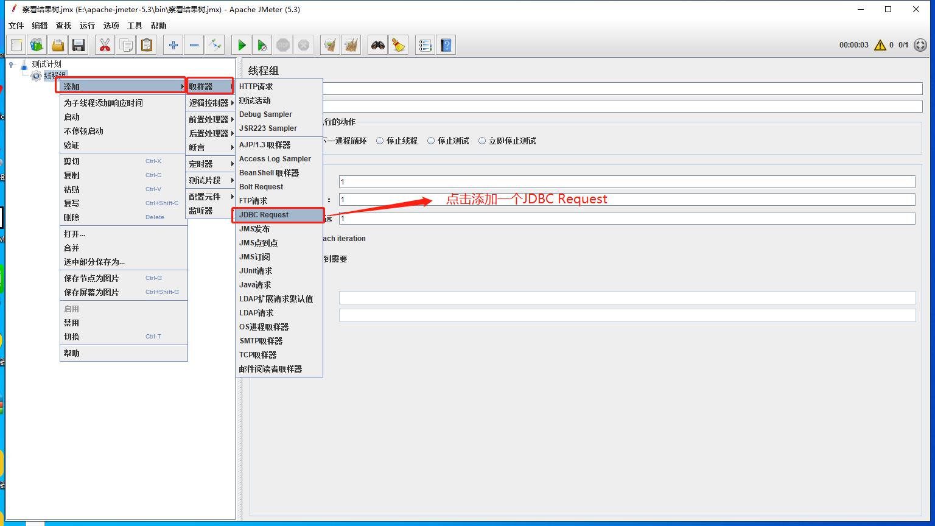Choose TCP取样器 from the sampler list
Screen dimensions: 935x526
click(279, 355)
